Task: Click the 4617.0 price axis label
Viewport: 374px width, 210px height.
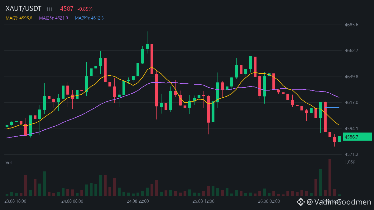Action: (x=351, y=102)
